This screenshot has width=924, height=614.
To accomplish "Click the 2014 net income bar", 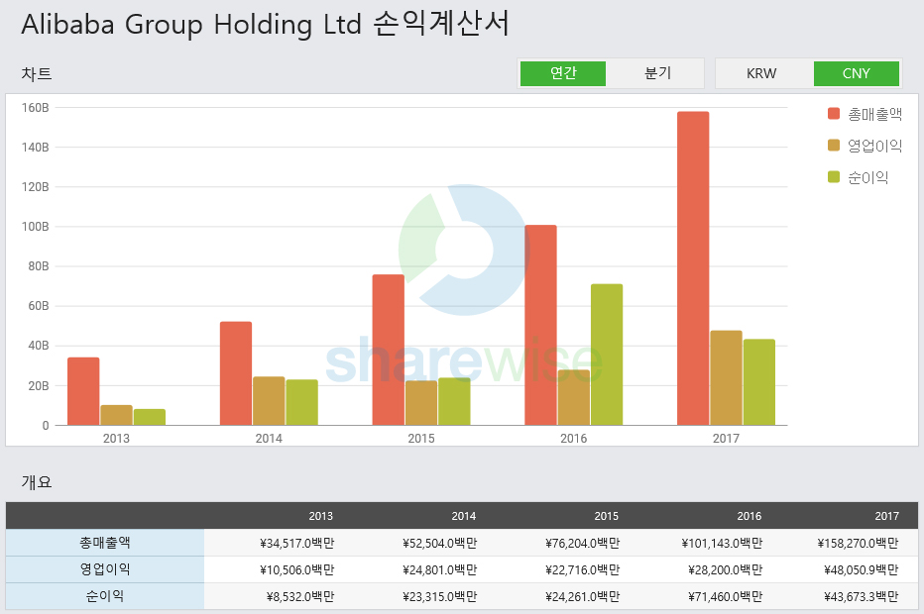I will click(x=301, y=402).
